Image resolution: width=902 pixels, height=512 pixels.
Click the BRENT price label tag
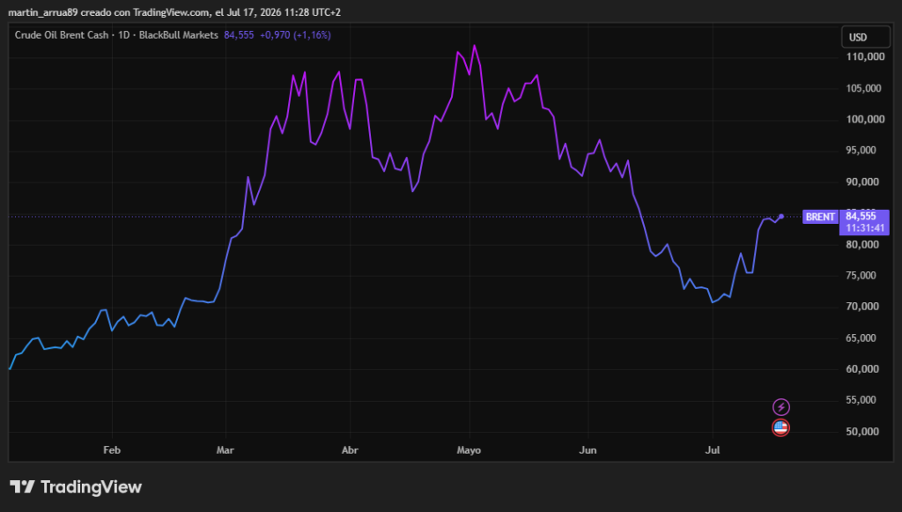point(820,217)
